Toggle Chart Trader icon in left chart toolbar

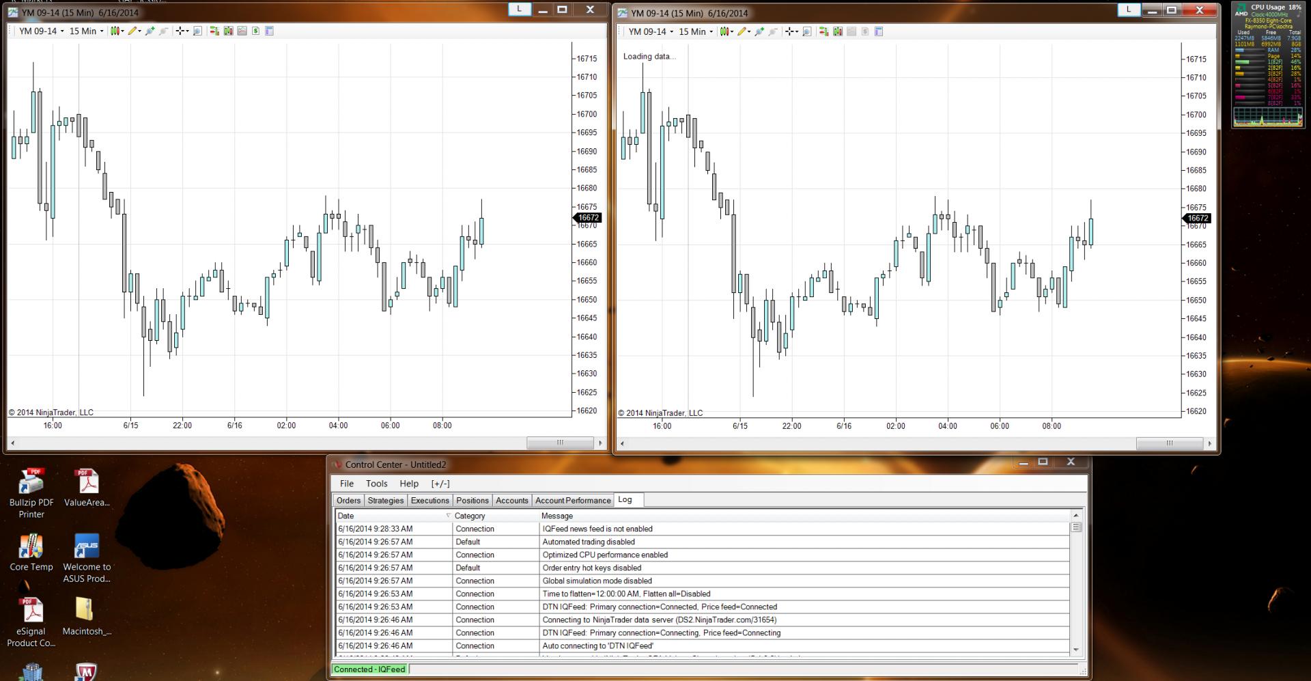click(x=214, y=31)
